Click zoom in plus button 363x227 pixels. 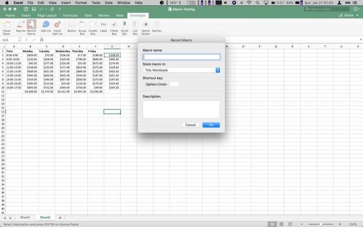(x=340, y=224)
